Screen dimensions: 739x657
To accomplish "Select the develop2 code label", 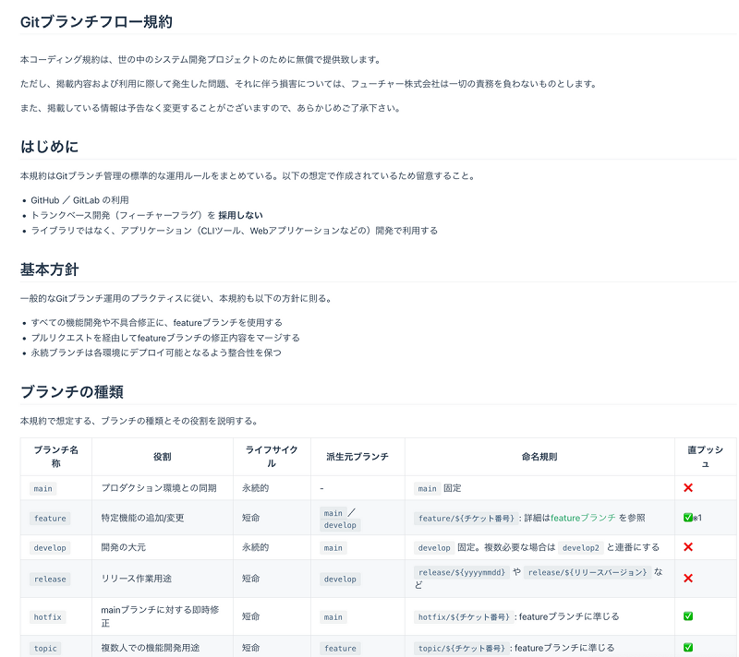I will [581, 548].
